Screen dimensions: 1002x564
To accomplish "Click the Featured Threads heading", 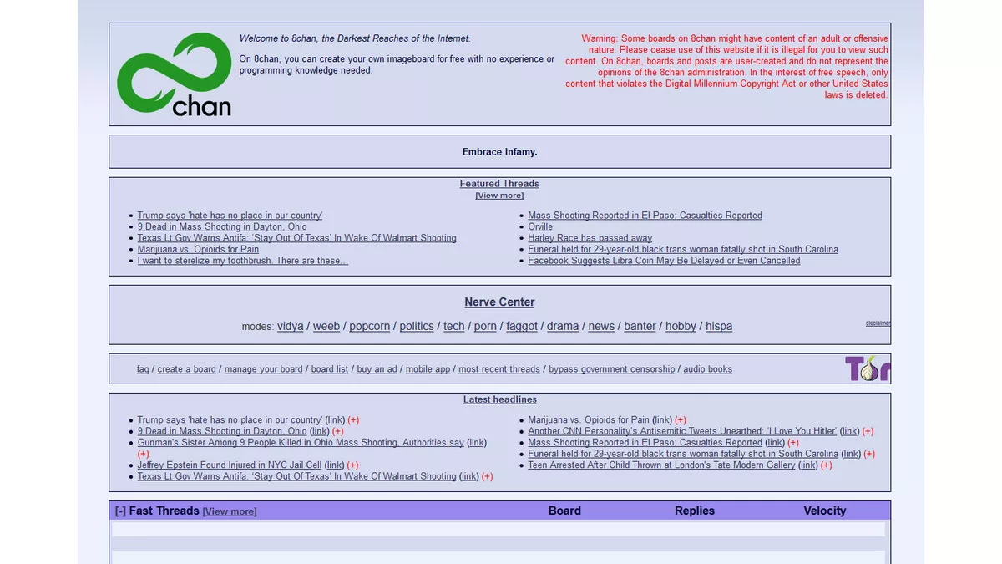I will click(499, 184).
